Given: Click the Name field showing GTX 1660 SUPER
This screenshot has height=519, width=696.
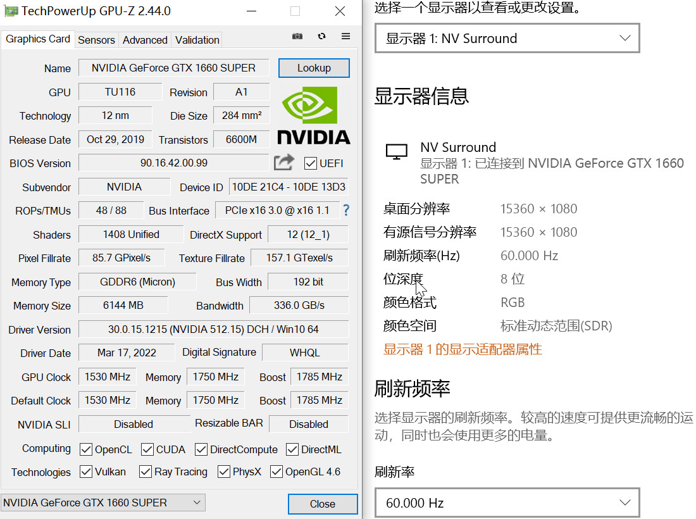Looking at the screenshot, I should (x=173, y=68).
